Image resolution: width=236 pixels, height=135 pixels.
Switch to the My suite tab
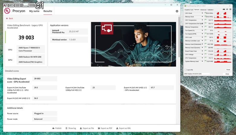pyautogui.click(x=34, y=11)
